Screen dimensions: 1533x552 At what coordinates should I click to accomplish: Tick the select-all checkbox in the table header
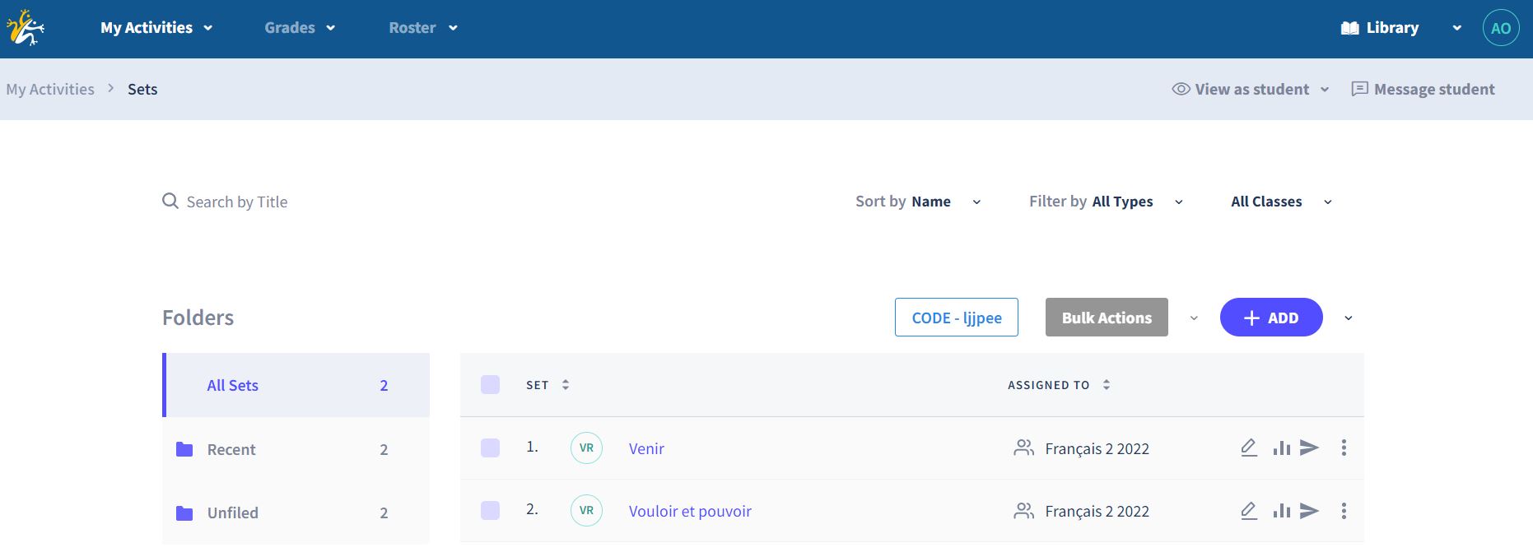coord(490,385)
